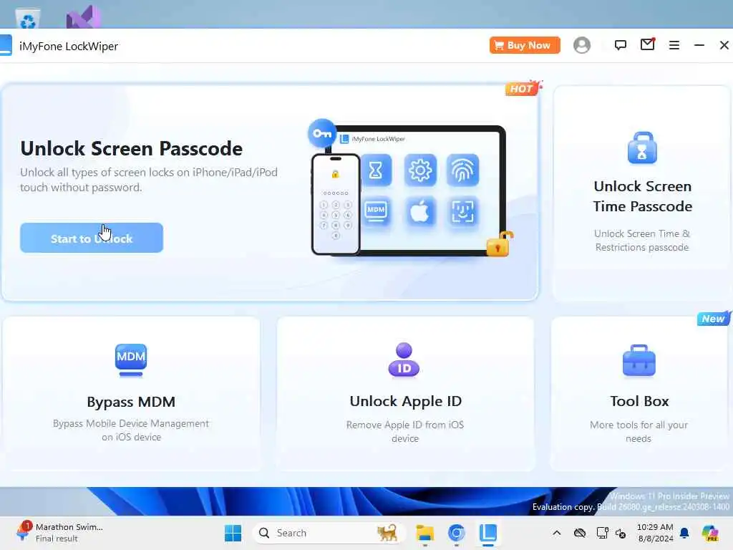
Task: Click 'Bypass Mobile Device Management' description
Action: pyautogui.click(x=131, y=430)
